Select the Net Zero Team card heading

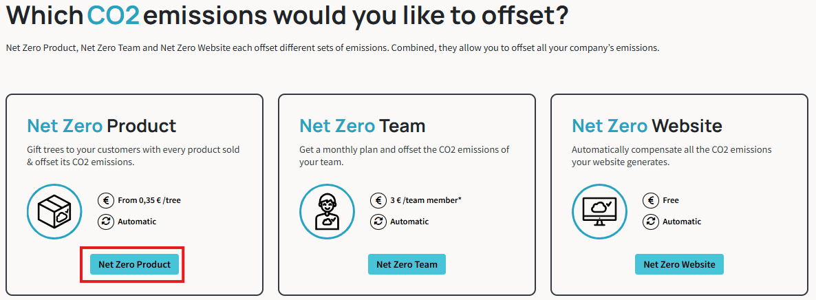362,125
